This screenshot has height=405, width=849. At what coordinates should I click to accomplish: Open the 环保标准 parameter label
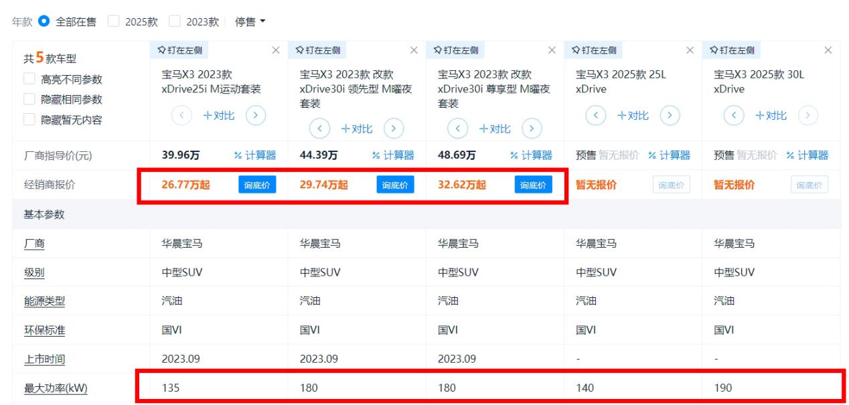click(x=44, y=330)
